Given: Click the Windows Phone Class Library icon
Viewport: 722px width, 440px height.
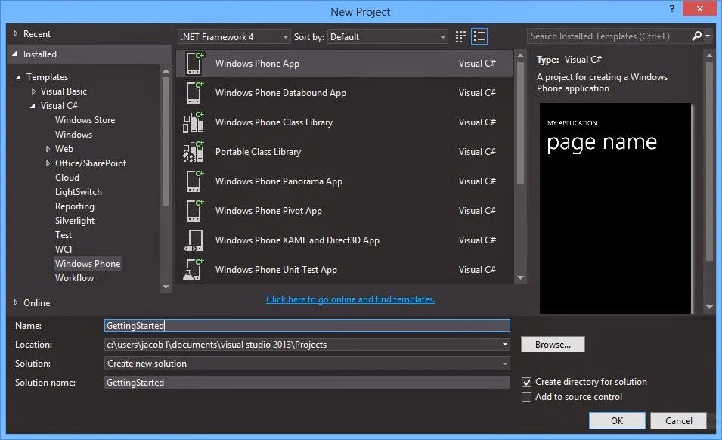Looking at the screenshot, I should (x=194, y=122).
